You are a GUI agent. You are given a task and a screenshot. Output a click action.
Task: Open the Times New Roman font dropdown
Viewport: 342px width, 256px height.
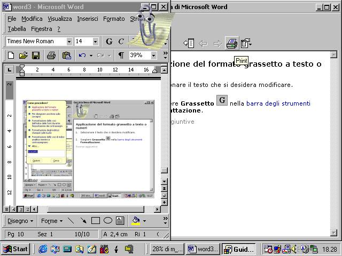pos(69,42)
